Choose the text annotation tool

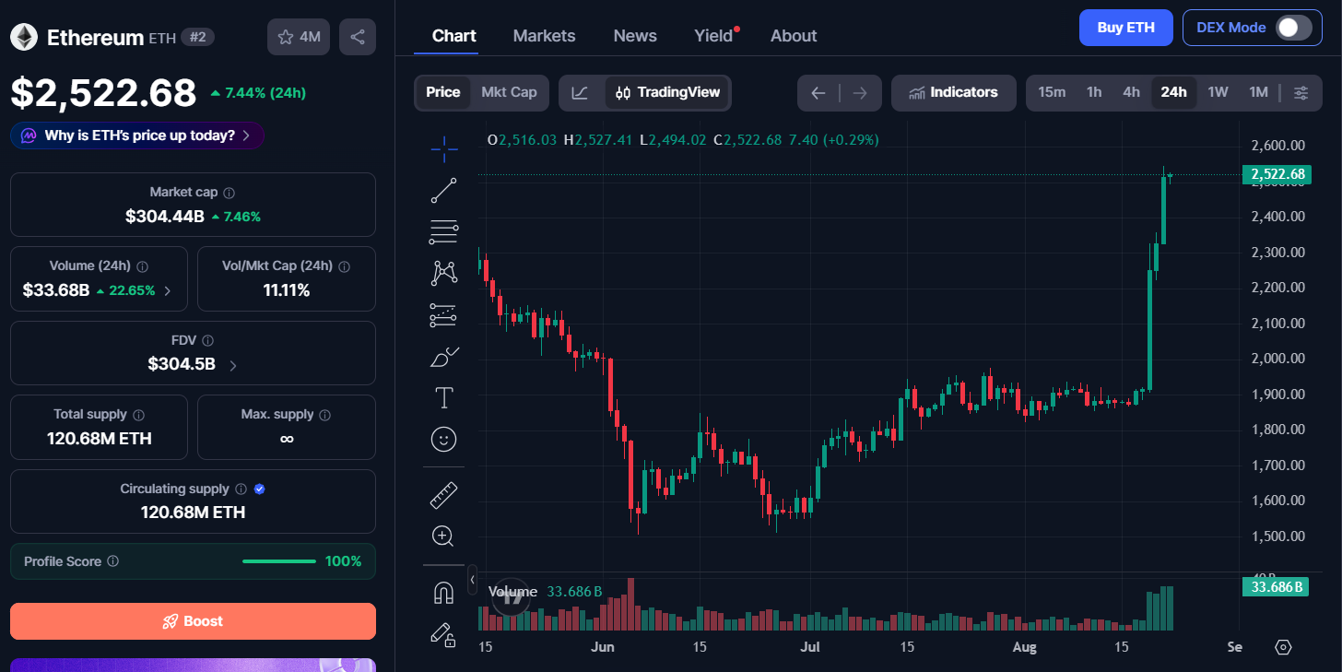443,397
